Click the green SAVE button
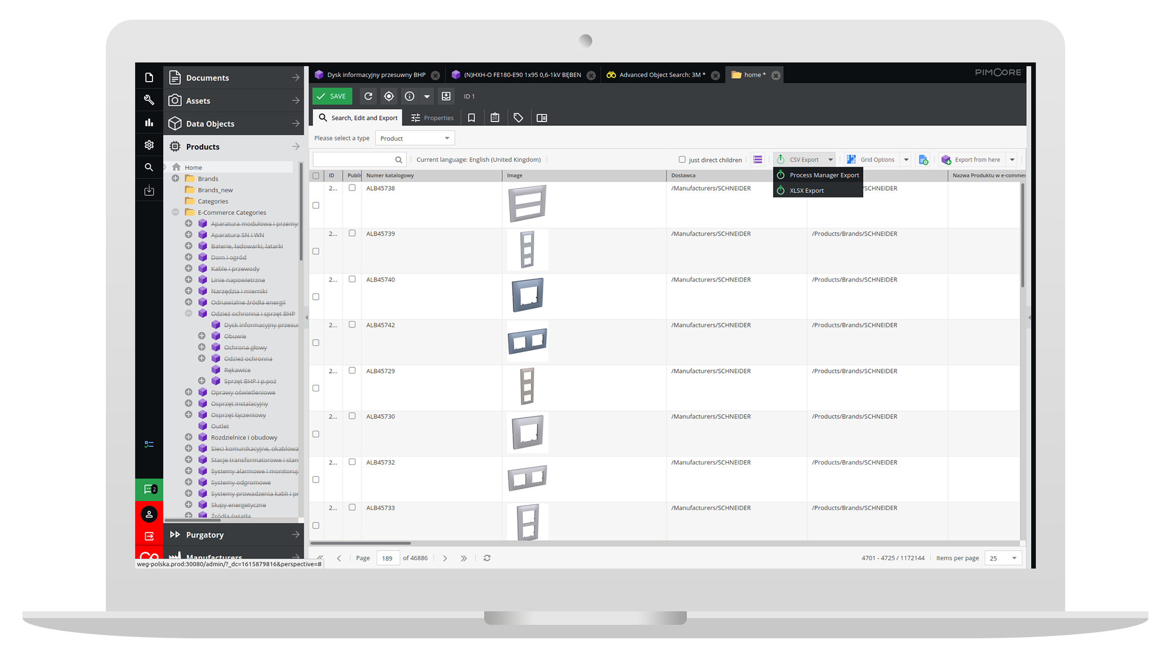This screenshot has height=658, width=1171. pyautogui.click(x=332, y=96)
